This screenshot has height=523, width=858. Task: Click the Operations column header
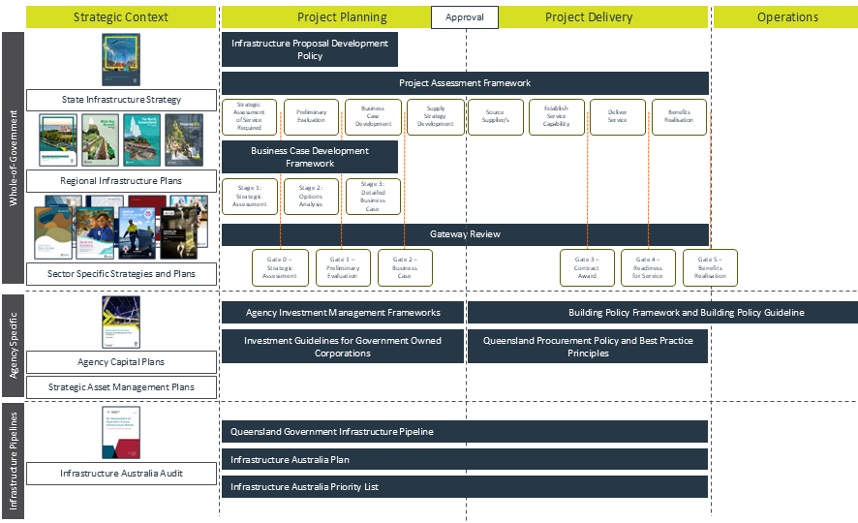click(787, 17)
